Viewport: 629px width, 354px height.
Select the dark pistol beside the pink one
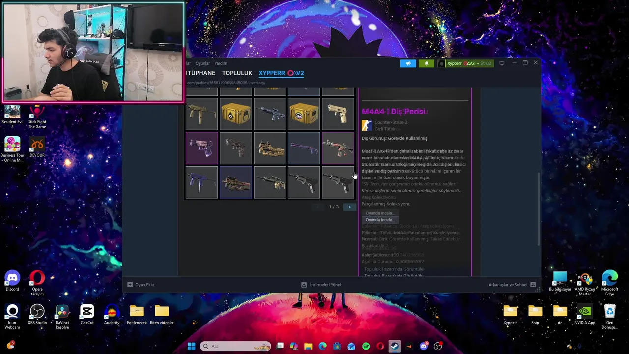point(236,148)
